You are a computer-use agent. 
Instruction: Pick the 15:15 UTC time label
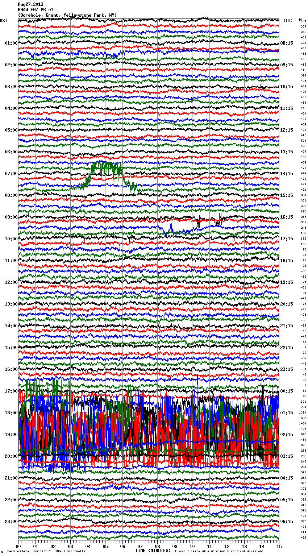pos(287,195)
